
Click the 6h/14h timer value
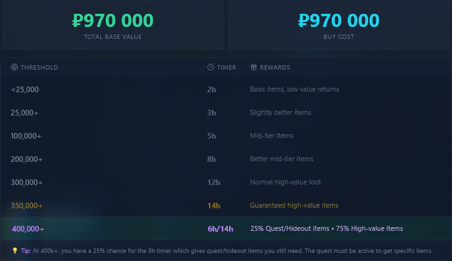[220, 229]
